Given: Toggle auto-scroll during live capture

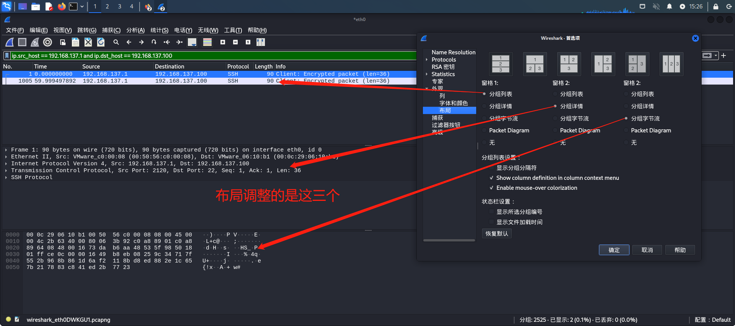Looking at the screenshot, I should click(x=192, y=42).
